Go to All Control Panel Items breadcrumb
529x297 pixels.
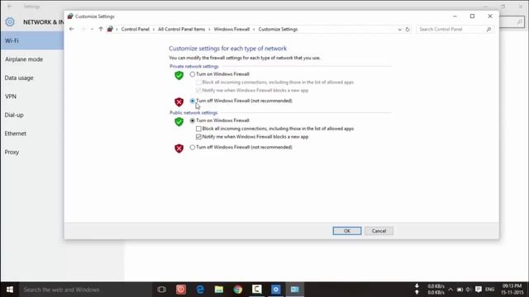(x=182, y=30)
